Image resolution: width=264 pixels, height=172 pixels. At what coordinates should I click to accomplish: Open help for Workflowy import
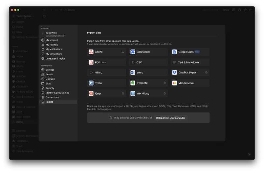coord(165,93)
